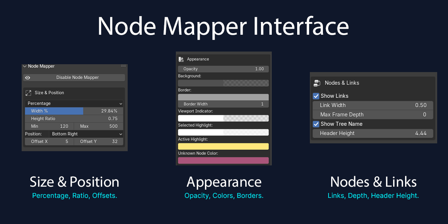Click the Position: label
Image resolution: width=448 pixels, height=224 pixels.
[32, 134]
